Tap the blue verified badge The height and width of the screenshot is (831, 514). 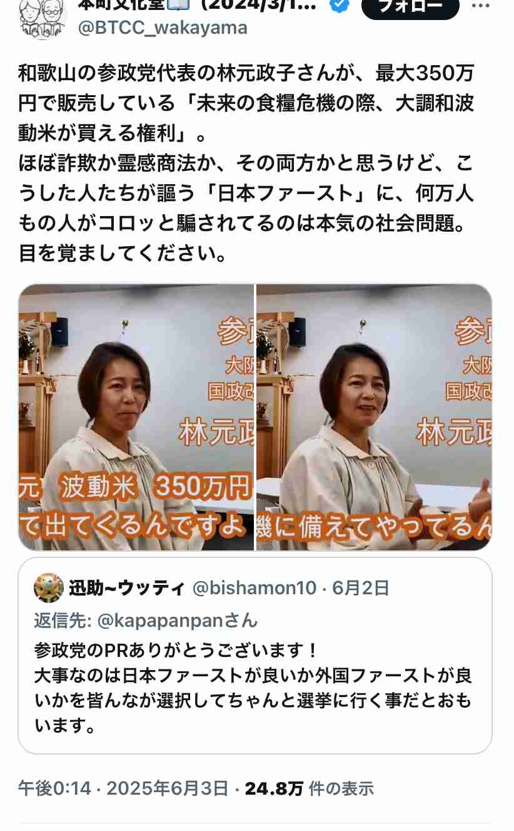tap(340, 5)
